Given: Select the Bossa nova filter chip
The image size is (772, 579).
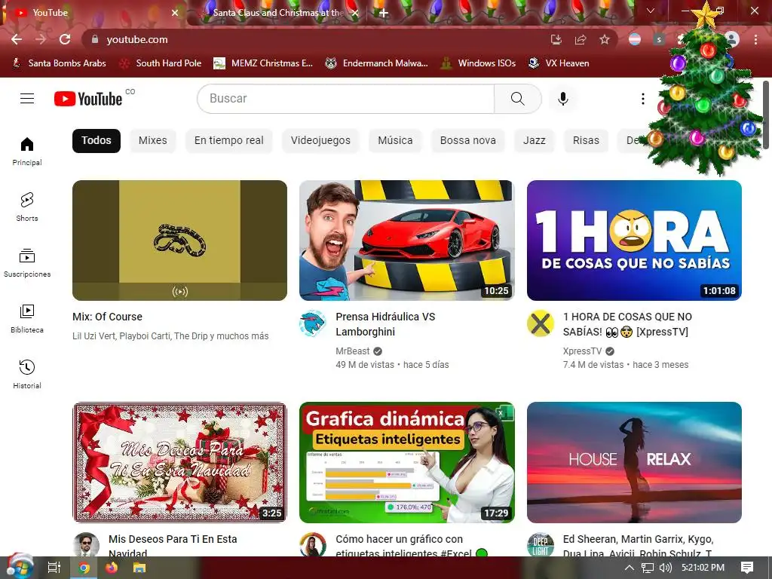Looking at the screenshot, I should (x=467, y=140).
